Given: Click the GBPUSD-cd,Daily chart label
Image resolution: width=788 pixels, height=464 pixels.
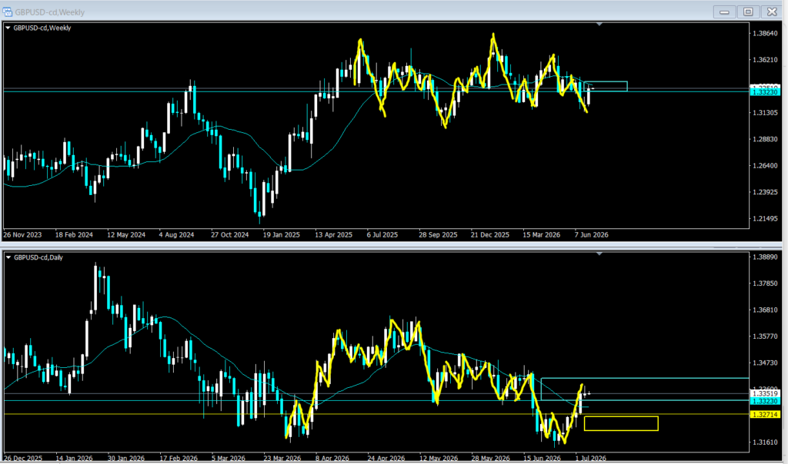Looking at the screenshot, I should (38, 257).
